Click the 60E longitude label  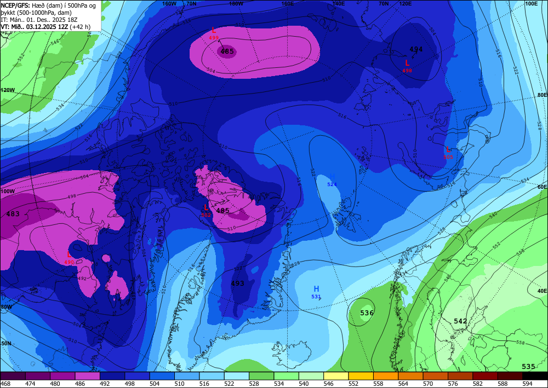pyautogui.click(x=542, y=187)
